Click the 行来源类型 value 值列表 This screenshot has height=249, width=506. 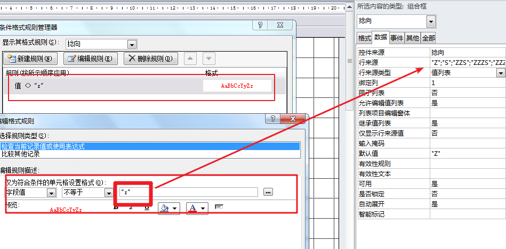pyautogui.click(x=463, y=73)
